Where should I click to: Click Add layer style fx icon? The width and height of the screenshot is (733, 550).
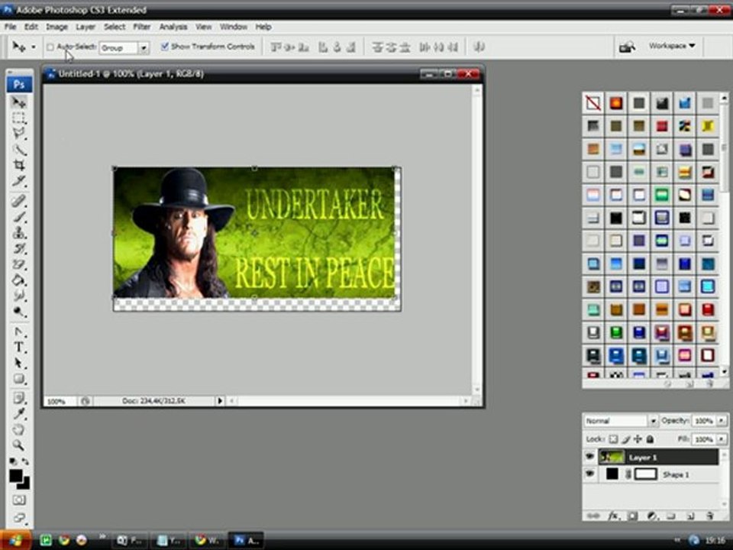coord(613,516)
